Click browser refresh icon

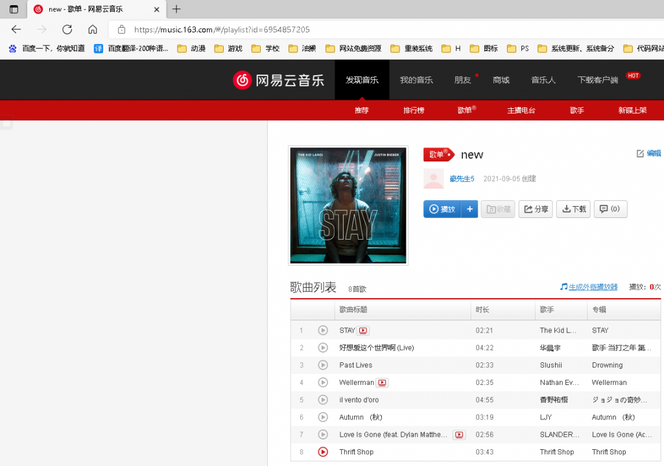click(67, 29)
